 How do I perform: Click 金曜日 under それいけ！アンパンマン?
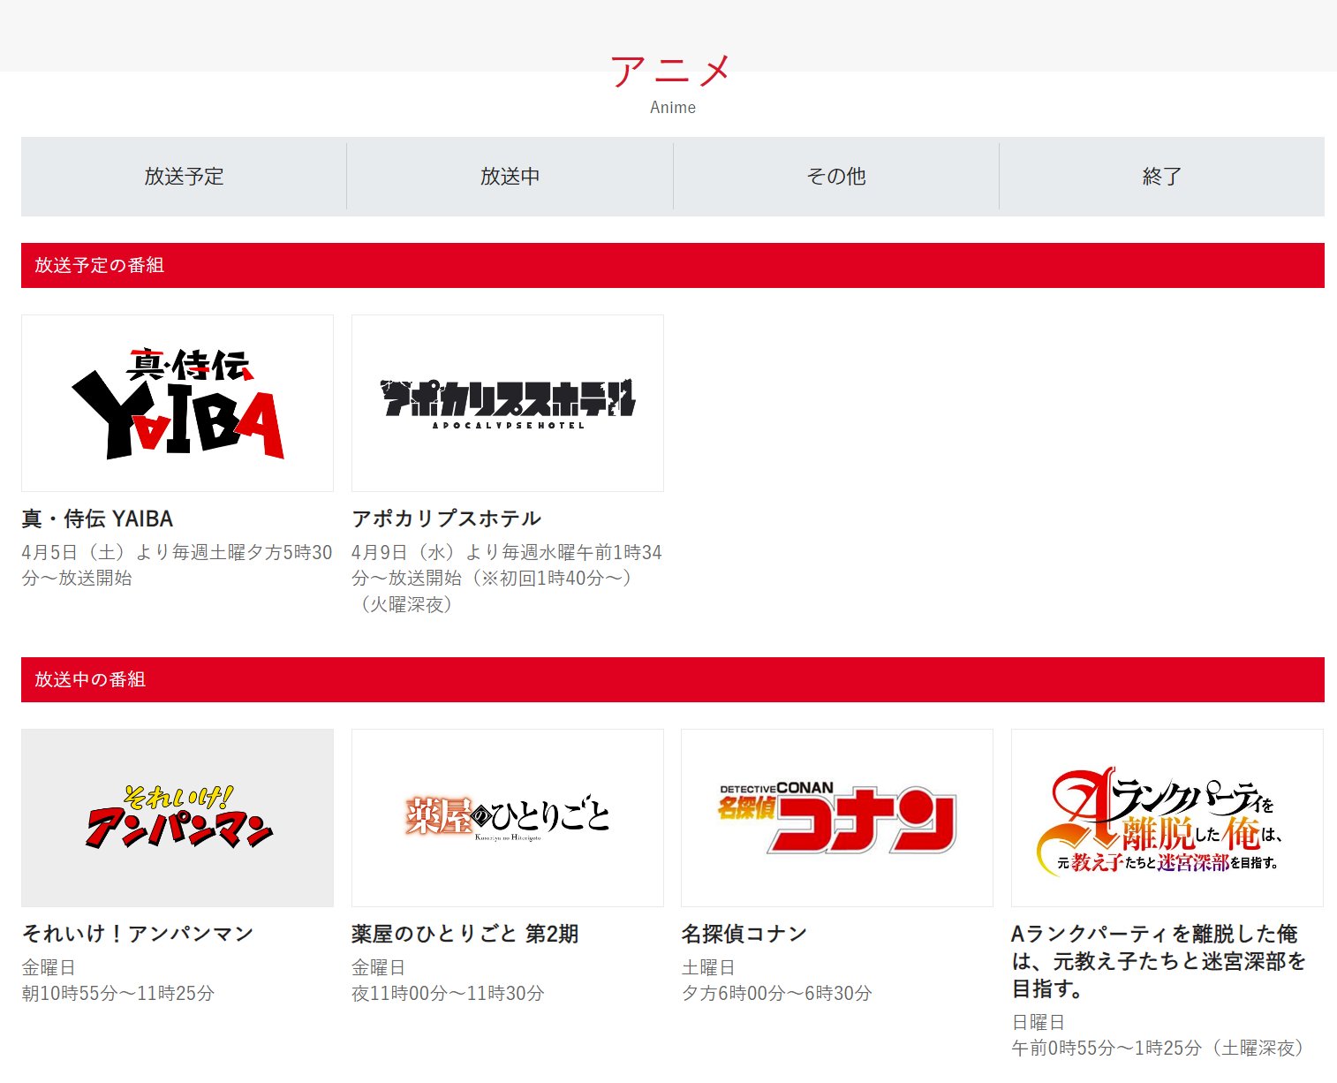coord(49,968)
